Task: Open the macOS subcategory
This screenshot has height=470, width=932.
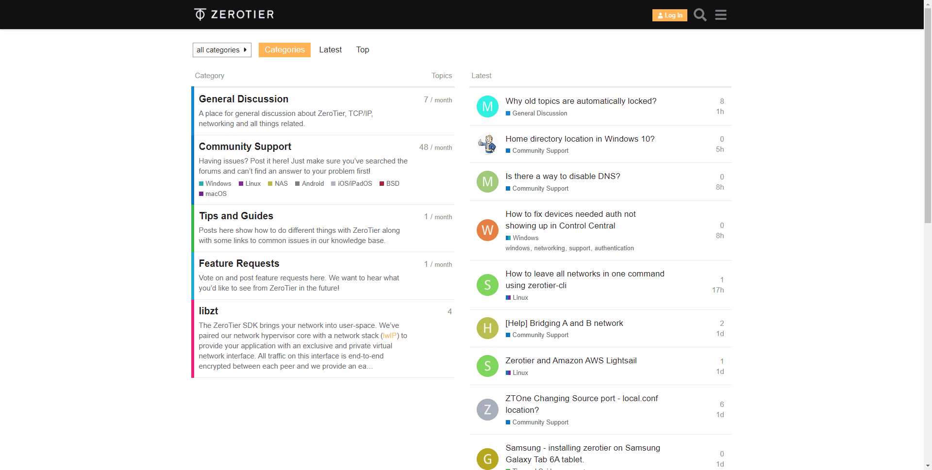Action: coord(213,194)
